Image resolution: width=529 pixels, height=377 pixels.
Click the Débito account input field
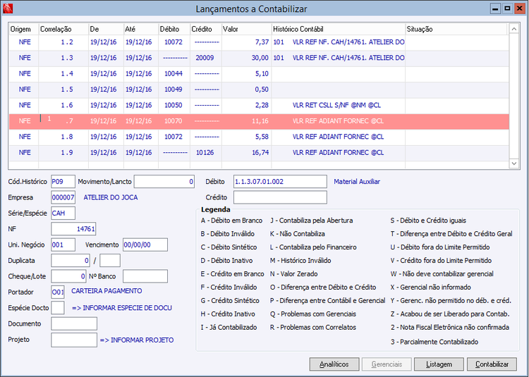point(280,181)
